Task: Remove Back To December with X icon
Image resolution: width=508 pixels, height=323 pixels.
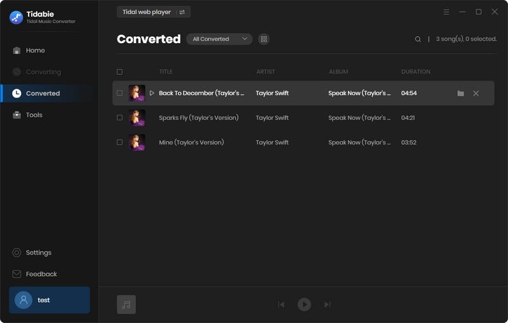Action: pos(476,93)
